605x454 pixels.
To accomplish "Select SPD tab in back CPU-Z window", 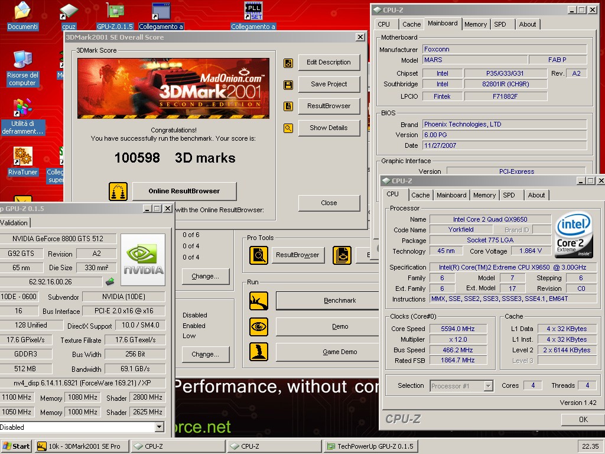I will tap(500, 24).
